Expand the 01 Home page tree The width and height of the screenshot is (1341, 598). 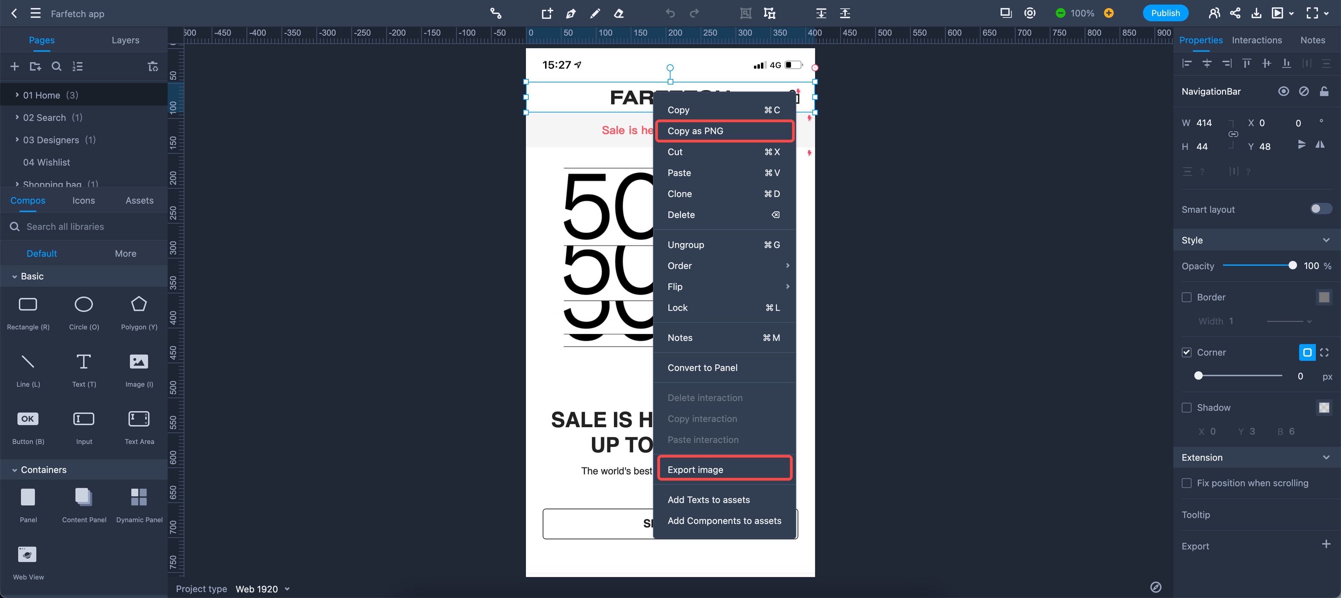tap(17, 95)
